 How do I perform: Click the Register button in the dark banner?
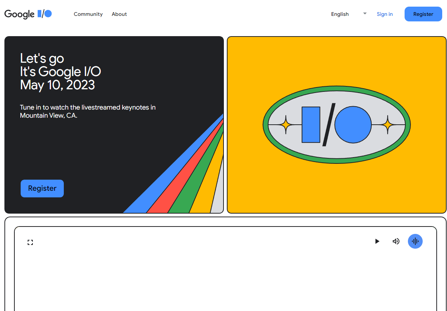(42, 189)
